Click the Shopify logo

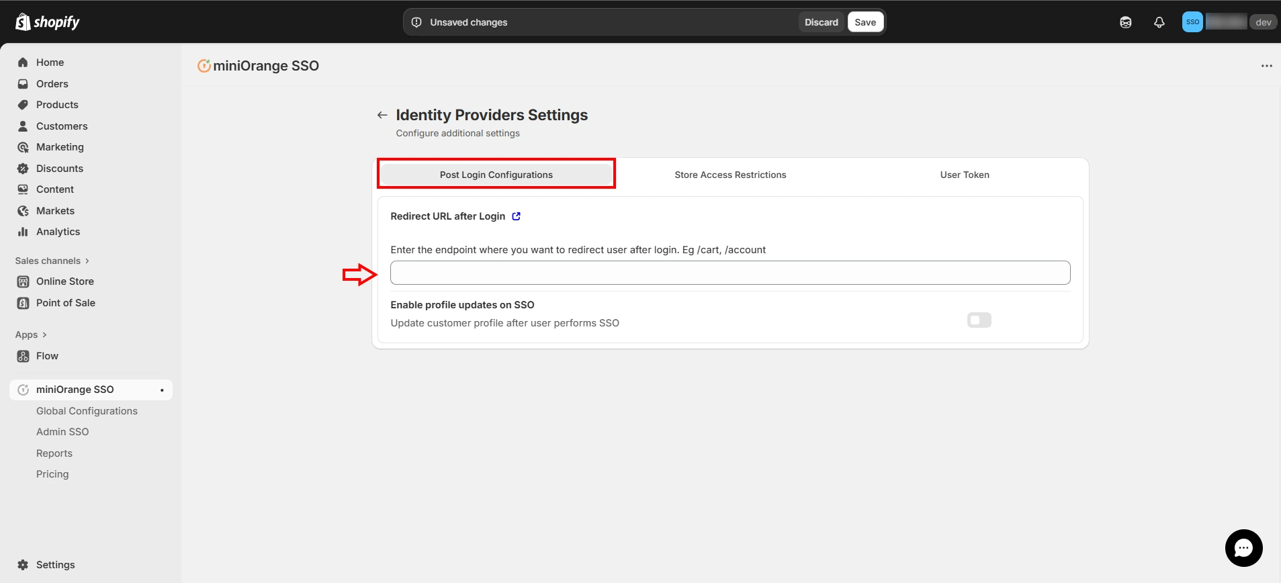48,22
